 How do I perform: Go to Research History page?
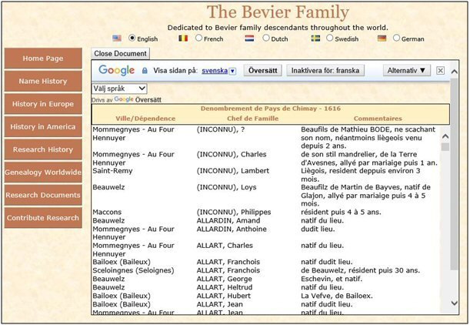[x=43, y=149]
